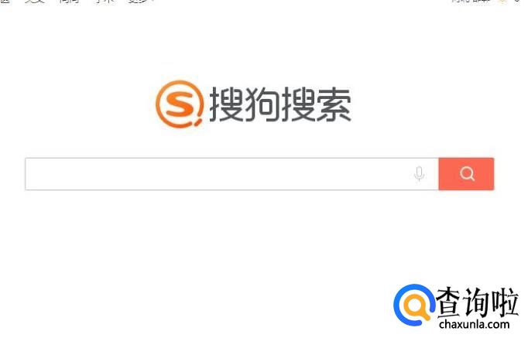Open the 问问 item in top navigation
The height and width of the screenshot is (348, 528).
click(x=69, y=2)
